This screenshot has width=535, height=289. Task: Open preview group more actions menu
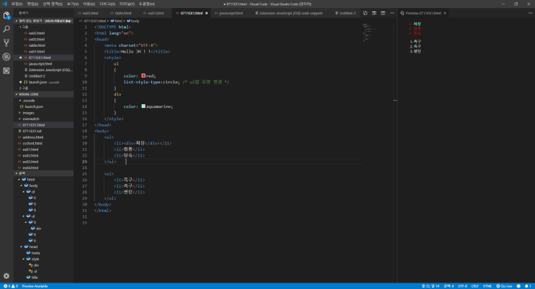(x=530, y=13)
